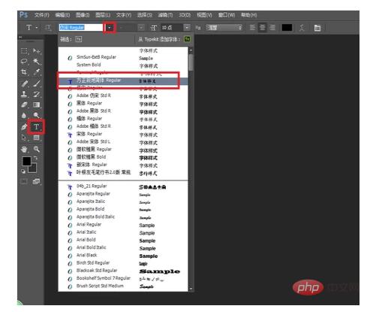Open the font size dropdown arrow

[x=187, y=28]
